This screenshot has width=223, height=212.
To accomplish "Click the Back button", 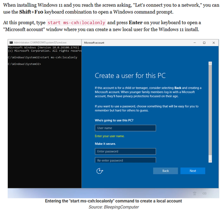I will [x=166, y=171].
